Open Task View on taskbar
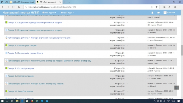This screenshot has height=103, width=183. [12, 101]
